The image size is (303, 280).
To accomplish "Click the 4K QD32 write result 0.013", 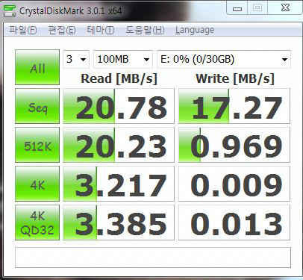I will [x=234, y=223].
